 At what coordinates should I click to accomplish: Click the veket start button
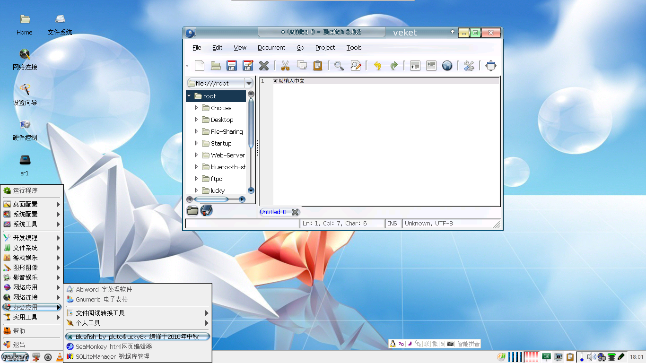(15, 357)
